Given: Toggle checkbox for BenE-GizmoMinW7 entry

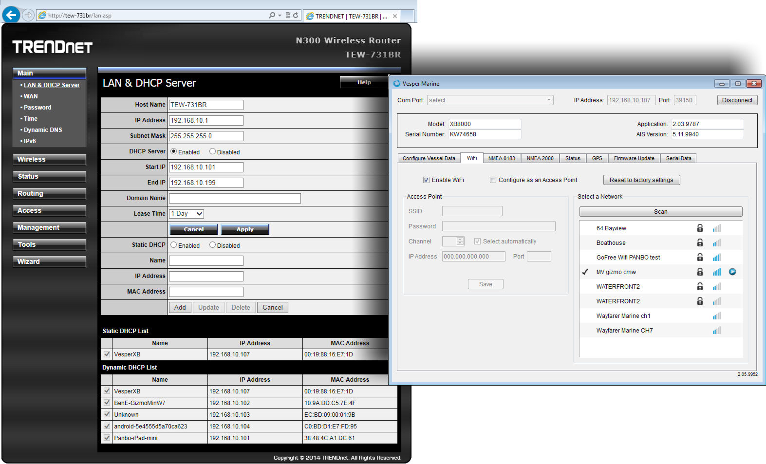Looking at the screenshot, I should [x=107, y=403].
